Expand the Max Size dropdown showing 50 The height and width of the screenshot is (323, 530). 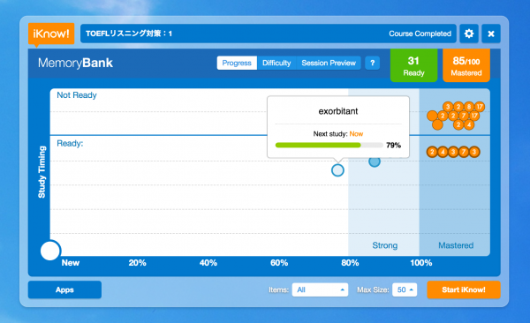click(405, 289)
